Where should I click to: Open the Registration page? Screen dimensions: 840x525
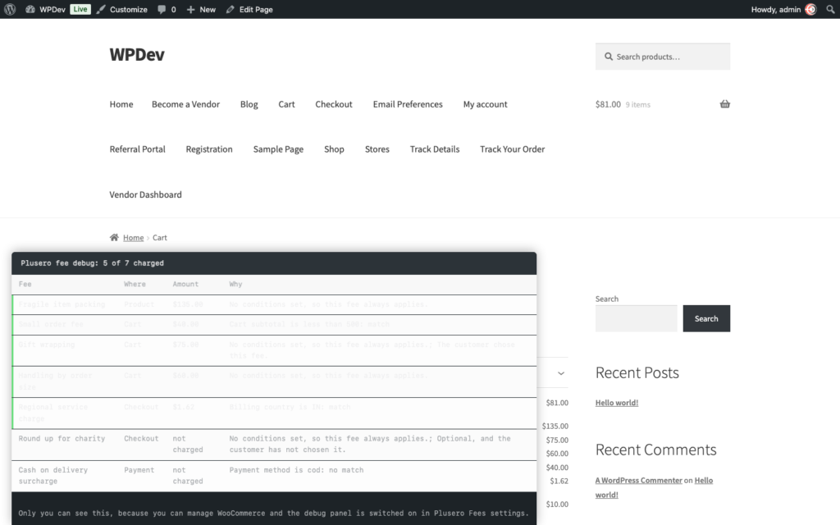tap(209, 149)
